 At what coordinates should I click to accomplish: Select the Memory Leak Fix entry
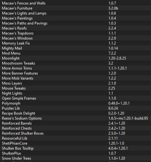pos(75,43)
